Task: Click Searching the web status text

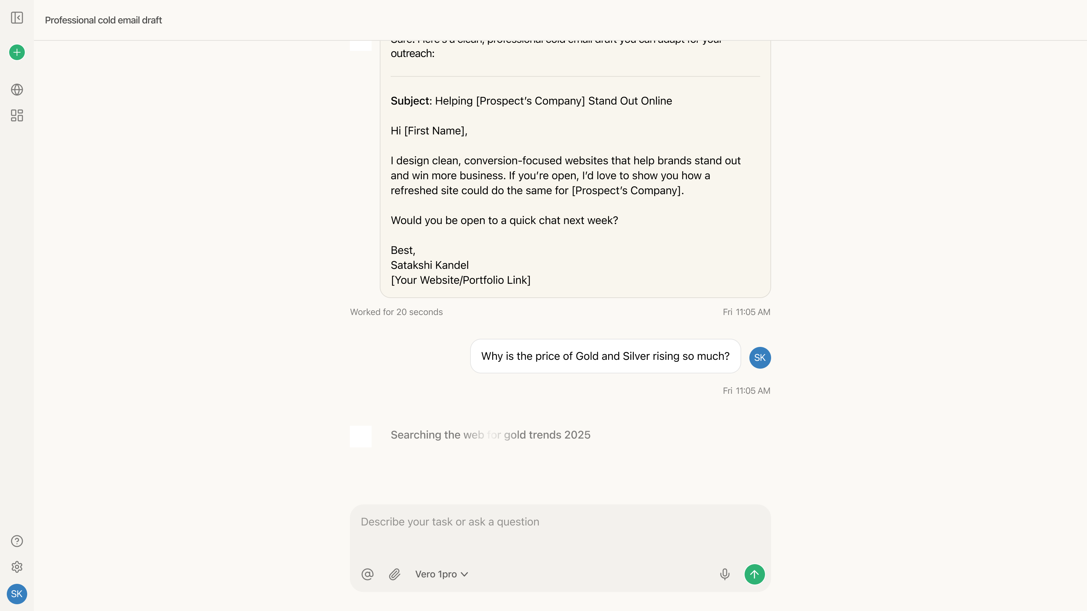Action: click(x=490, y=435)
